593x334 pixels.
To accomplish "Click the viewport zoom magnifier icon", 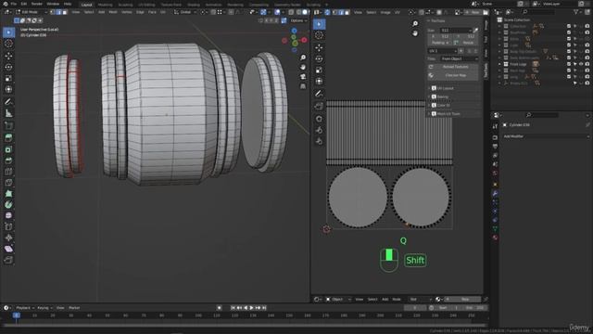I will [303, 58].
